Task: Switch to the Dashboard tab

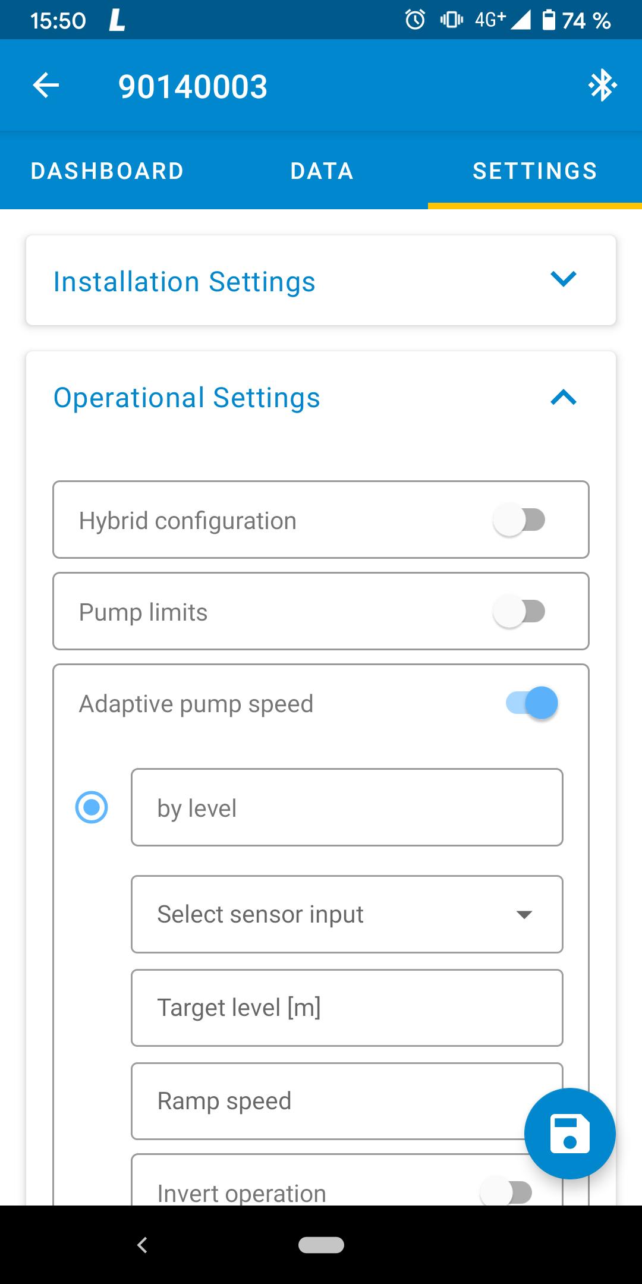Action: tap(107, 171)
